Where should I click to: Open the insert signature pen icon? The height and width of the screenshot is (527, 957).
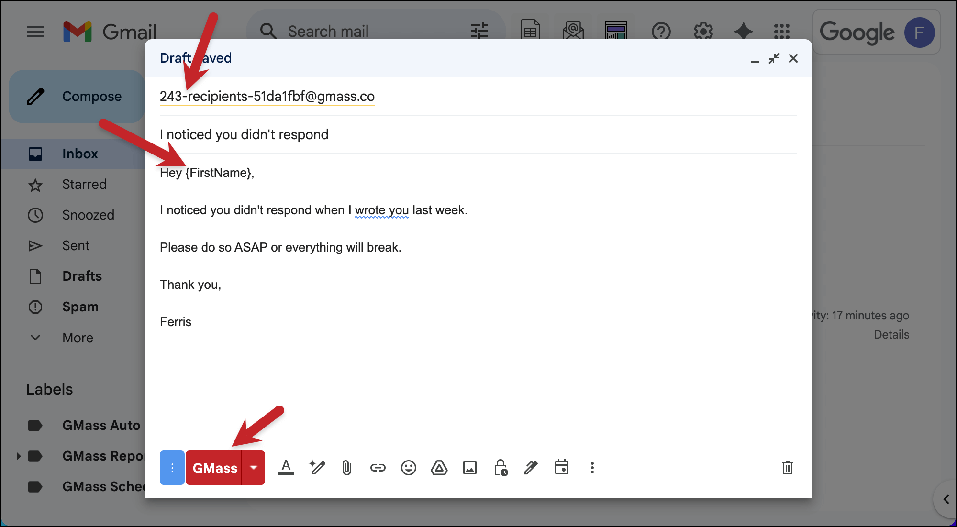(531, 468)
